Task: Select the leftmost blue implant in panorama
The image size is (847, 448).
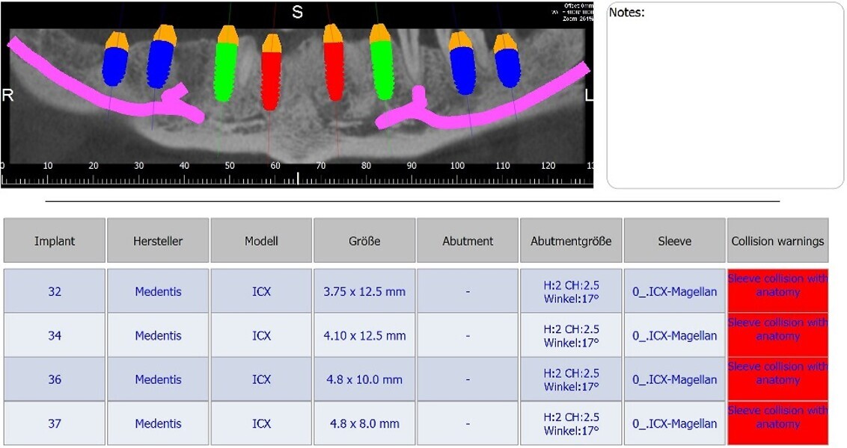Action: click(x=115, y=67)
